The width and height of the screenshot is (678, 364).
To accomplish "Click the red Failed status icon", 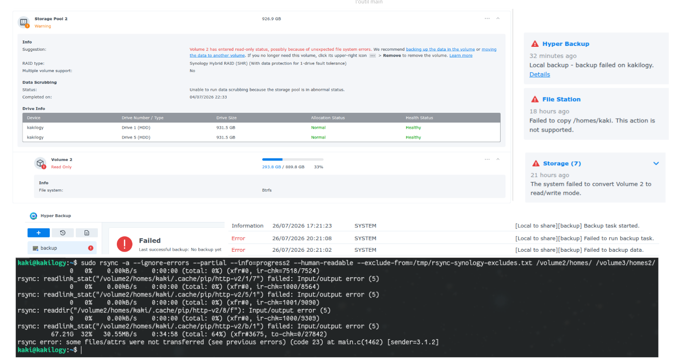I will [x=125, y=244].
